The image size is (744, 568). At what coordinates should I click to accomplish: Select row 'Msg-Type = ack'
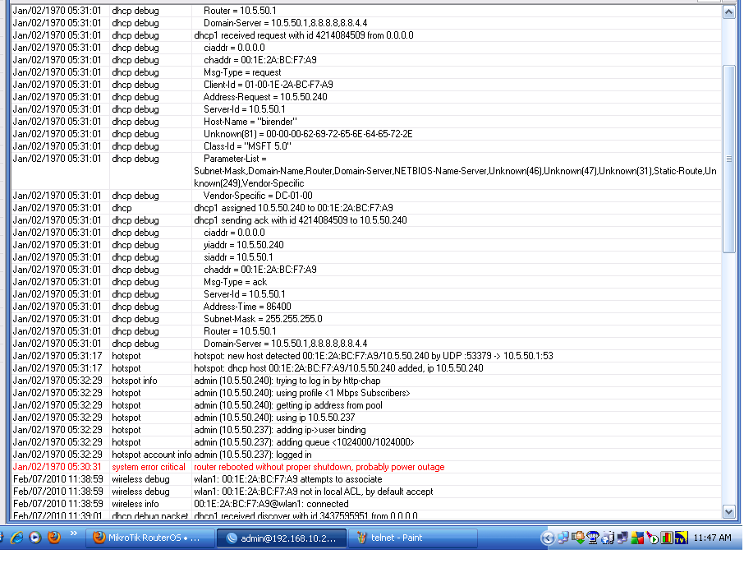(x=365, y=282)
